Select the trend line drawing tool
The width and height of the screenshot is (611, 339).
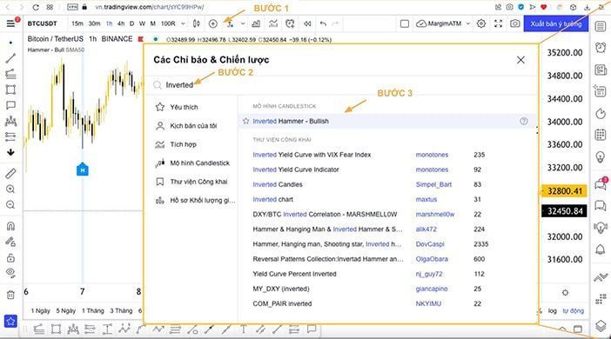click(10, 58)
